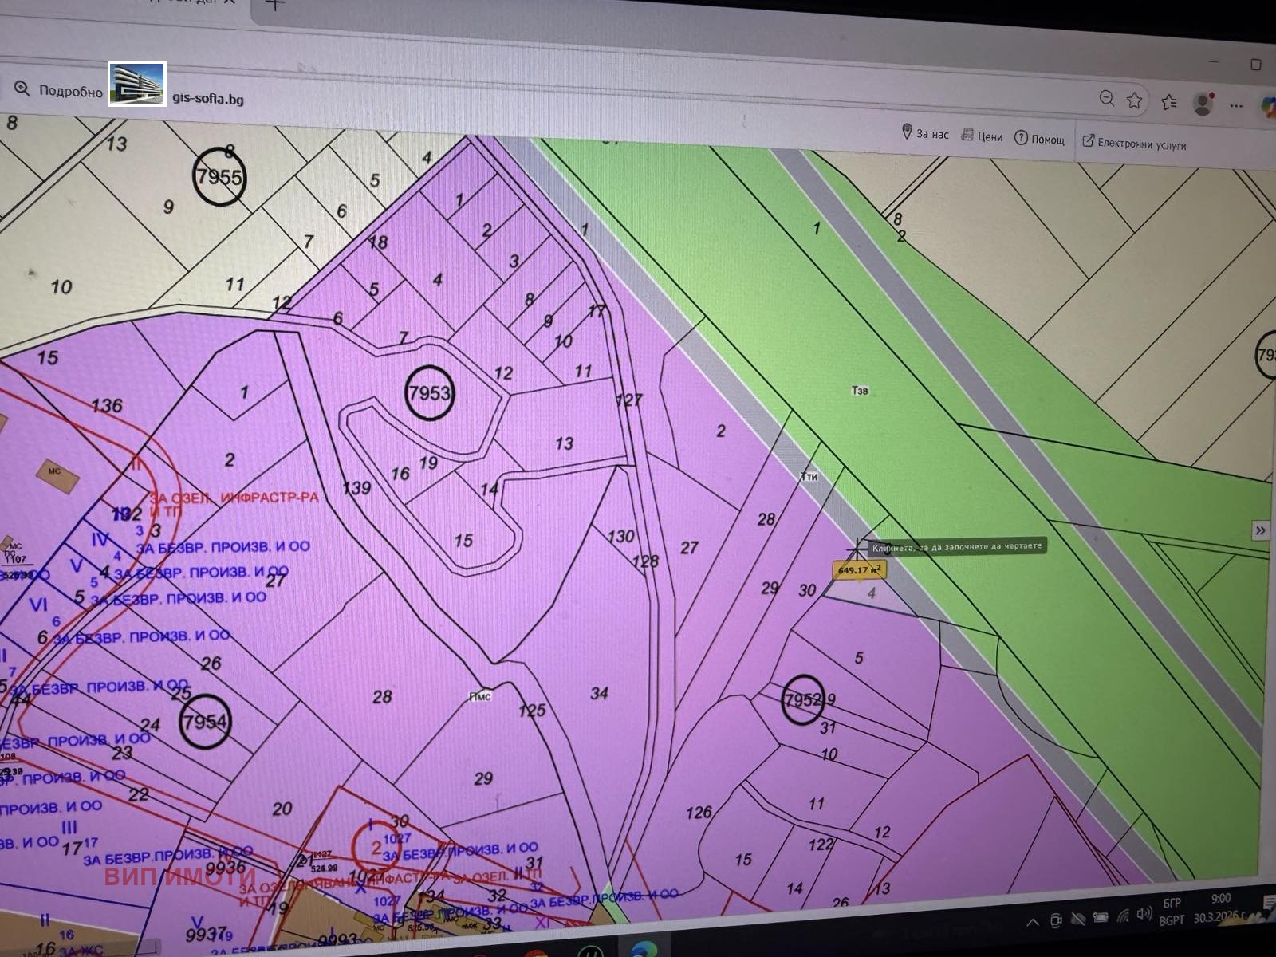Bookmark the page with the star icon

click(1132, 100)
